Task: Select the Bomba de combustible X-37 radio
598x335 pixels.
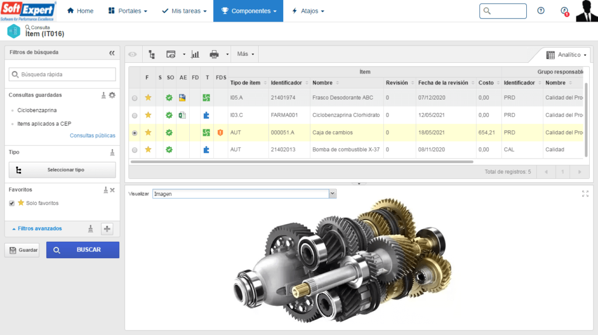Action: [x=135, y=150]
